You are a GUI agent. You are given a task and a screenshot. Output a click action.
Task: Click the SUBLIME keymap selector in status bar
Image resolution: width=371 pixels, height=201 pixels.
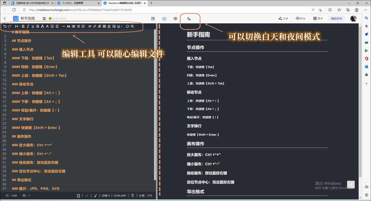point(120,196)
